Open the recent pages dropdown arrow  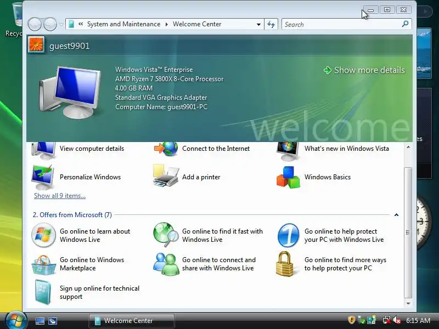pos(61,24)
